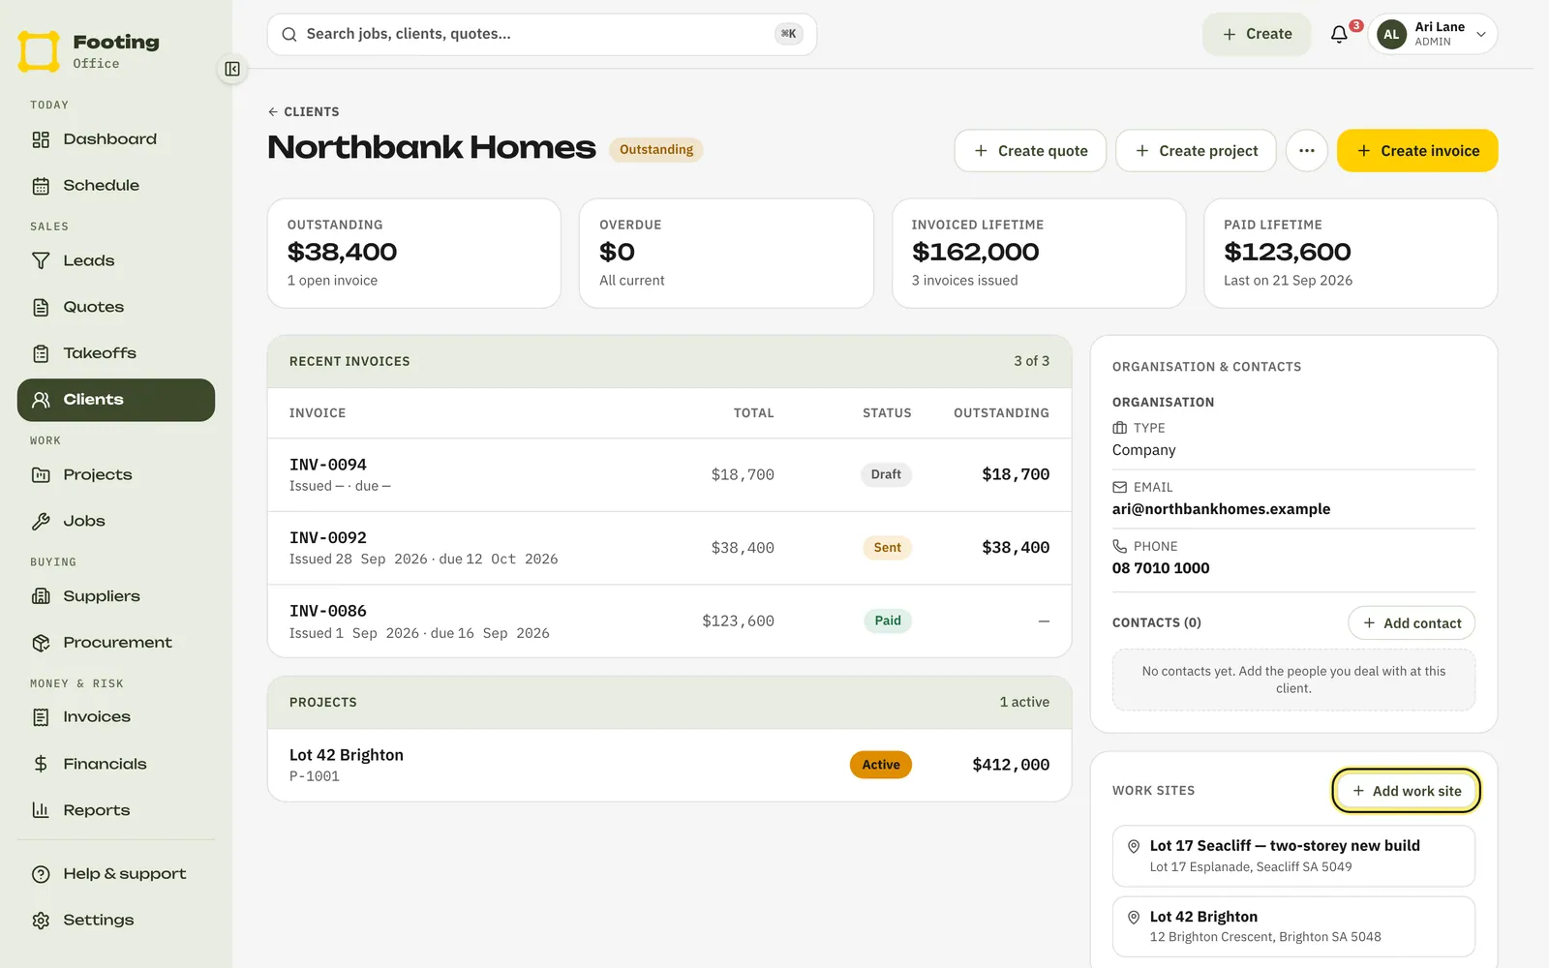Click the Projects folder icon
This screenshot has height=968, width=1549.
[41, 475]
